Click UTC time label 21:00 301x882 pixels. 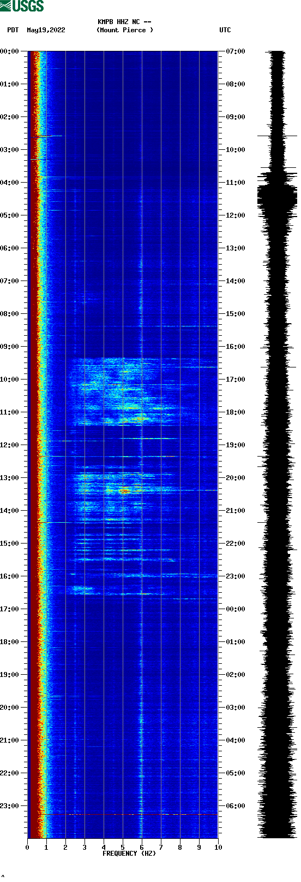coord(236,511)
